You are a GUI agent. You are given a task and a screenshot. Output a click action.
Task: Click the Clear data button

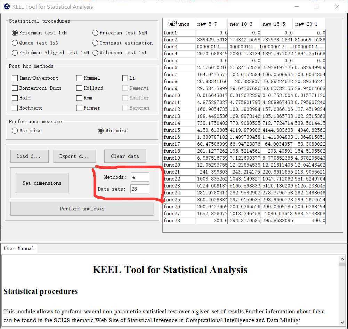click(125, 156)
